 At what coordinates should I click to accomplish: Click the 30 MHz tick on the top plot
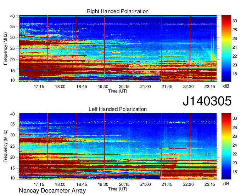click(x=12, y=37)
